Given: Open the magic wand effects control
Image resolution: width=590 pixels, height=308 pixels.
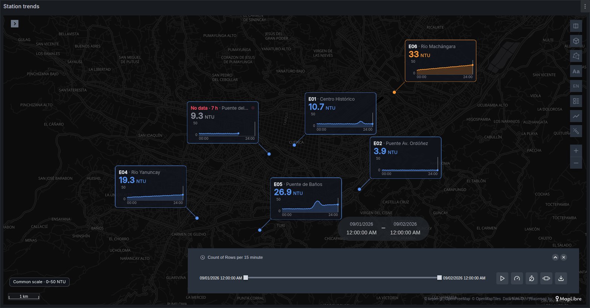Looking at the screenshot, I should point(576,131).
